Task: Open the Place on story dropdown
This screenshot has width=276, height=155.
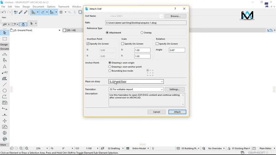Action: pos(136,81)
